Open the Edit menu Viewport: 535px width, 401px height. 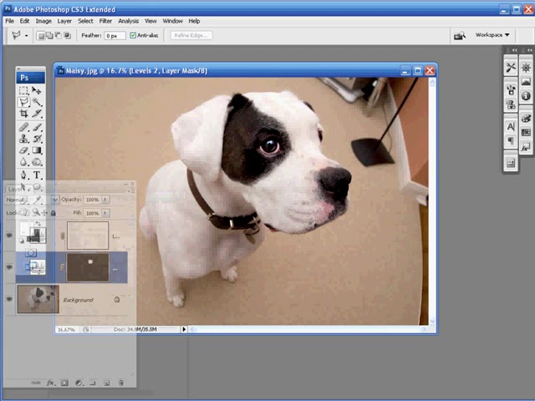click(24, 21)
